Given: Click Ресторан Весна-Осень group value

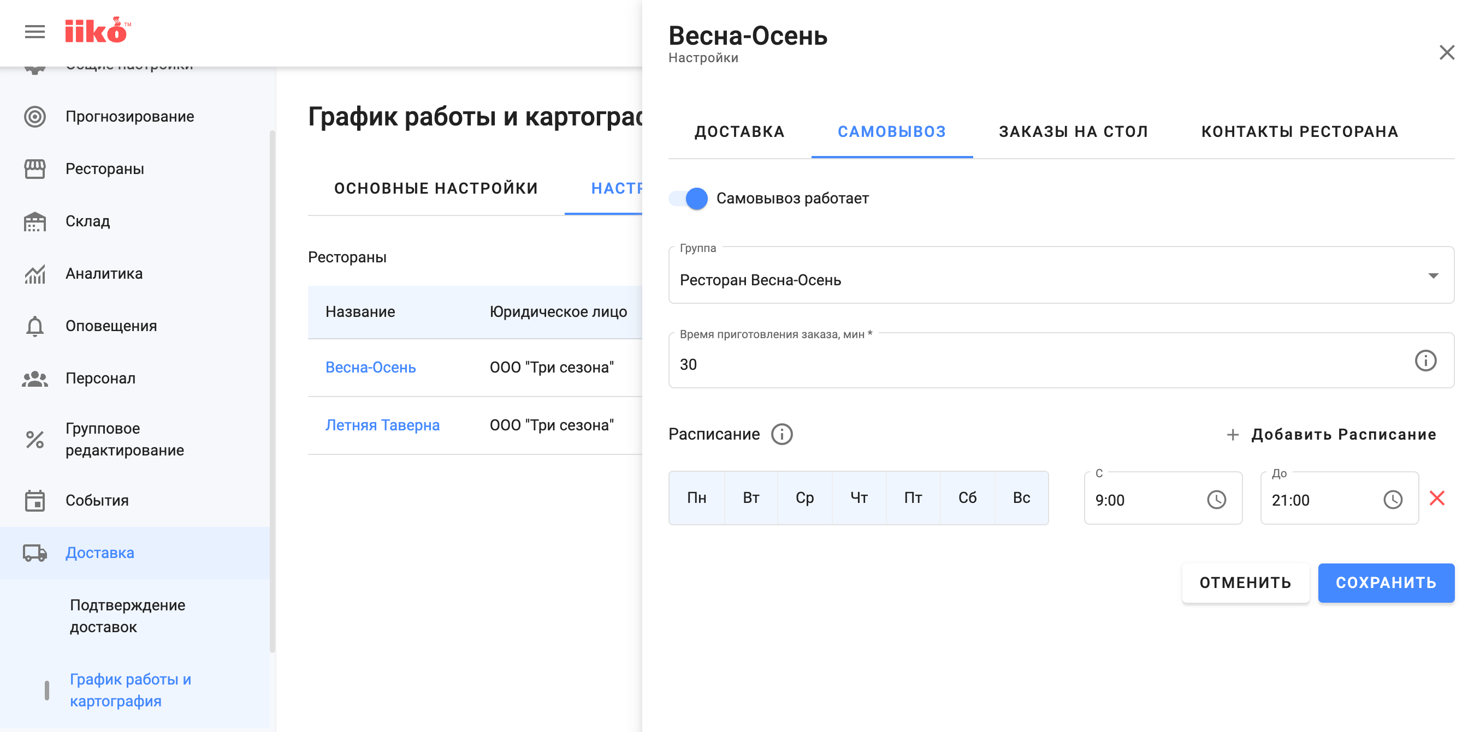Looking at the screenshot, I should (x=760, y=280).
